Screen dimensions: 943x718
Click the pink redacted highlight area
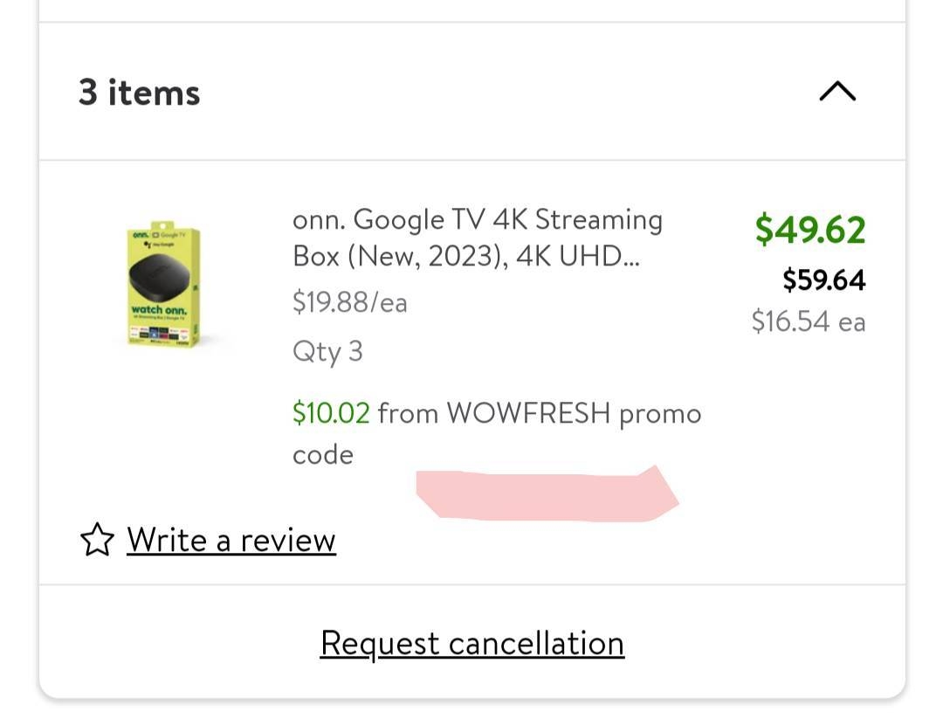547,494
